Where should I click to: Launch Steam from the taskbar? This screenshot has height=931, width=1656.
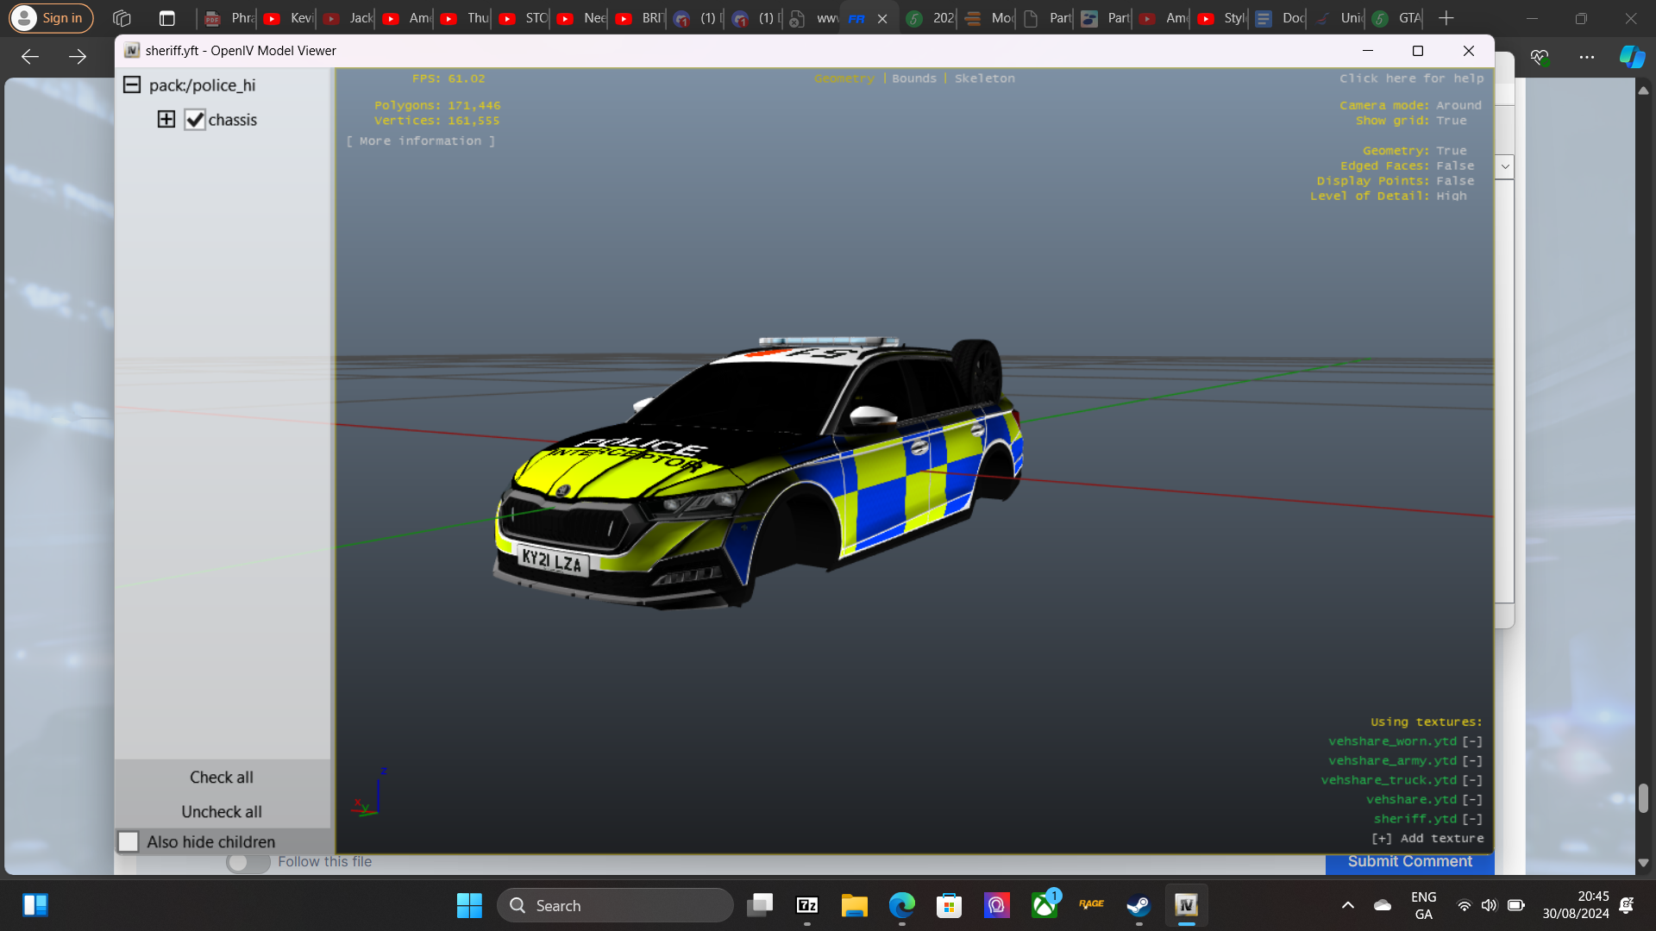pos(1138,905)
